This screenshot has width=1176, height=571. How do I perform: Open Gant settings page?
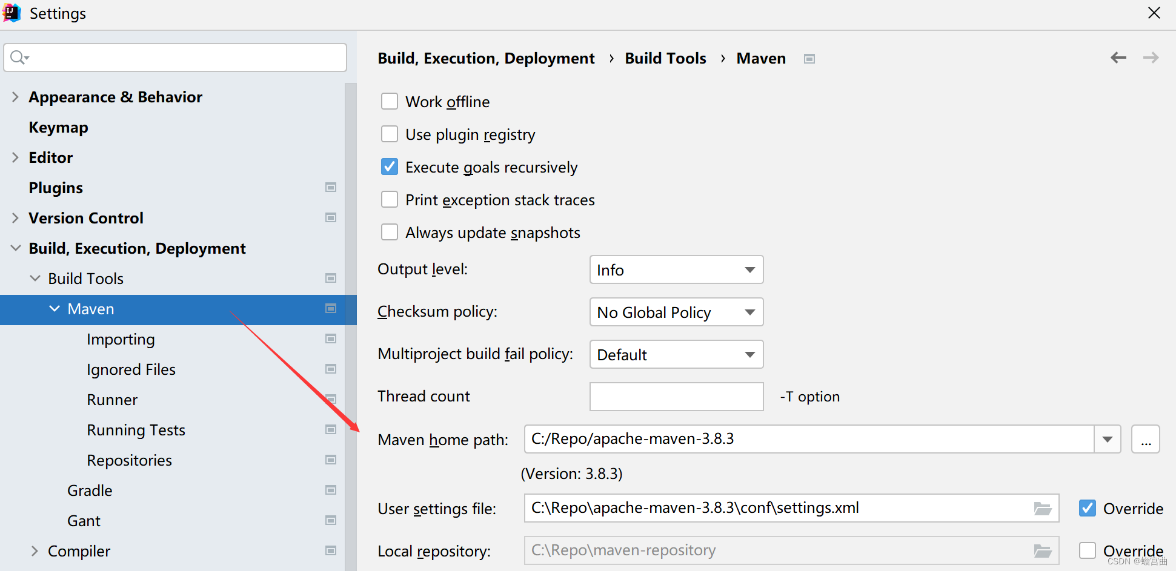pos(84,521)
